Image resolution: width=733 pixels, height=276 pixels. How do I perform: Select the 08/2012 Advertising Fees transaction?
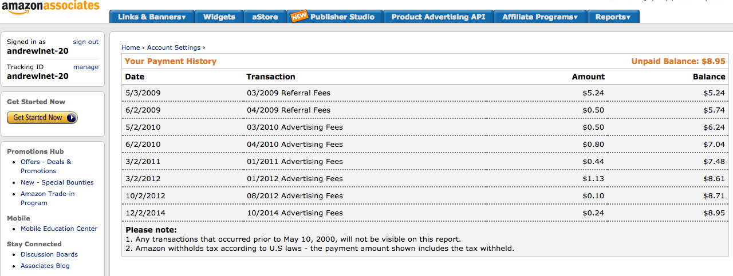click(295, 195)
